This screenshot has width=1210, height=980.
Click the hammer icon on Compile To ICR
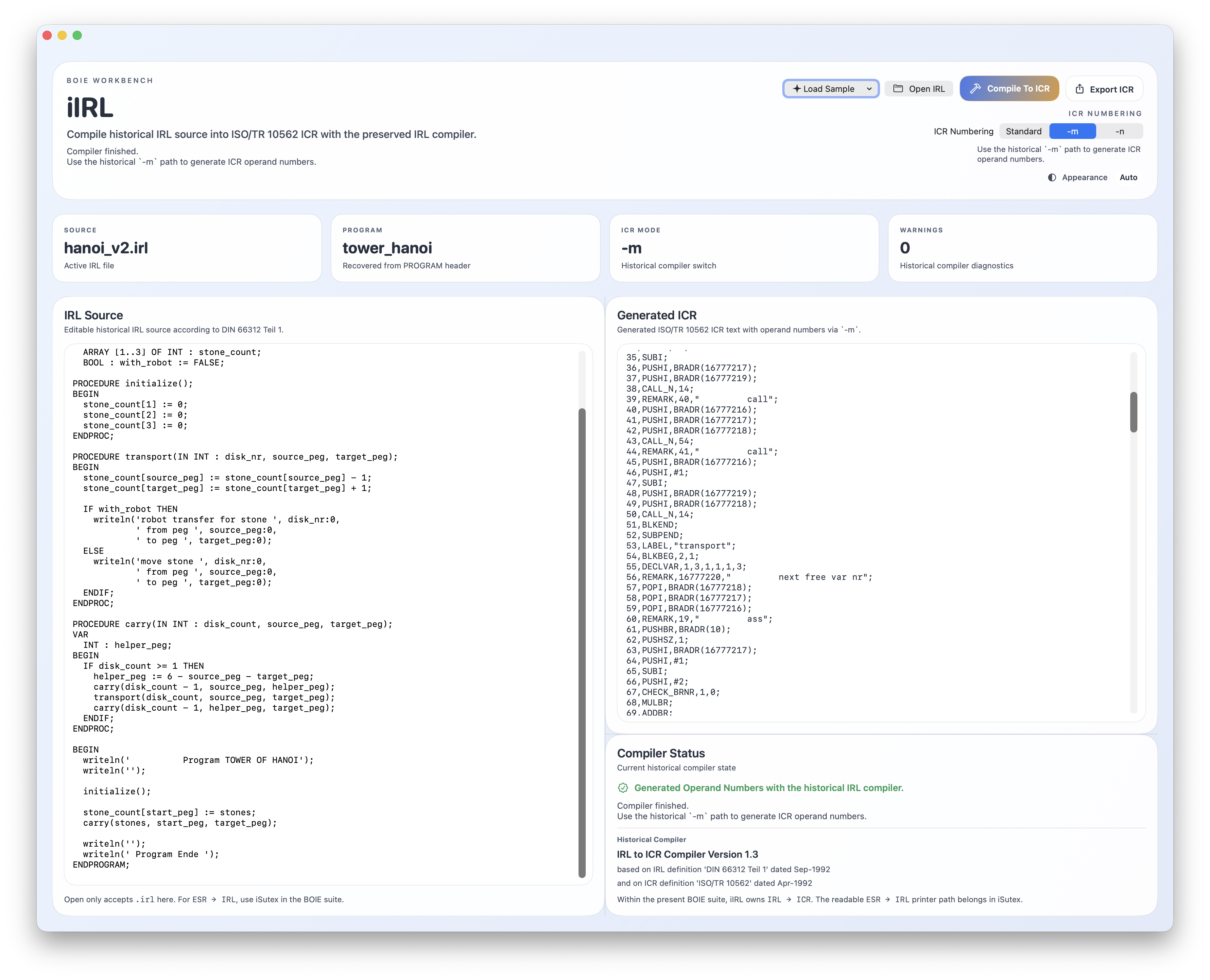976,88
